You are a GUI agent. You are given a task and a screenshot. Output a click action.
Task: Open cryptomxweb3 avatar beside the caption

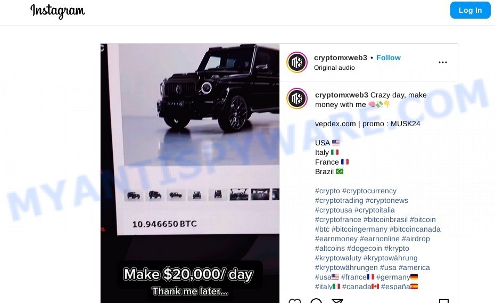(297, 99)
